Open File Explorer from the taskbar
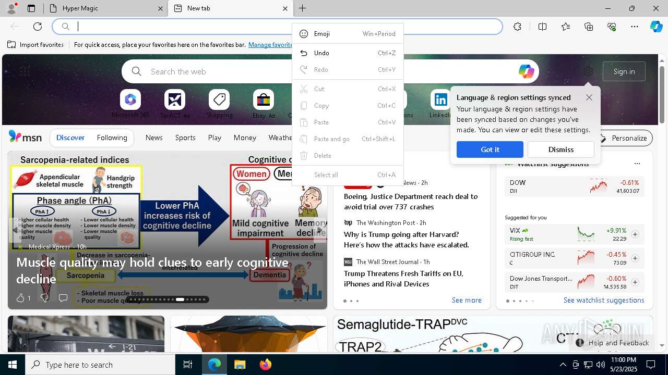This screenshot has height=375, width=668. tap(240, 365)
